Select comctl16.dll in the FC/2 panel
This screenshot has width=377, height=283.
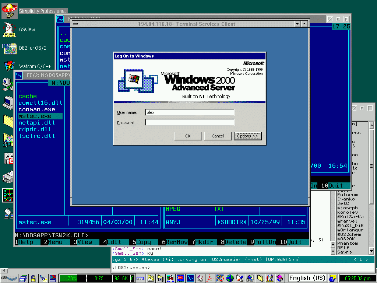click(40, 103)
